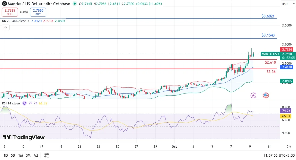
Task: Click the US flag economic event icon
Action: click(266, 95)
